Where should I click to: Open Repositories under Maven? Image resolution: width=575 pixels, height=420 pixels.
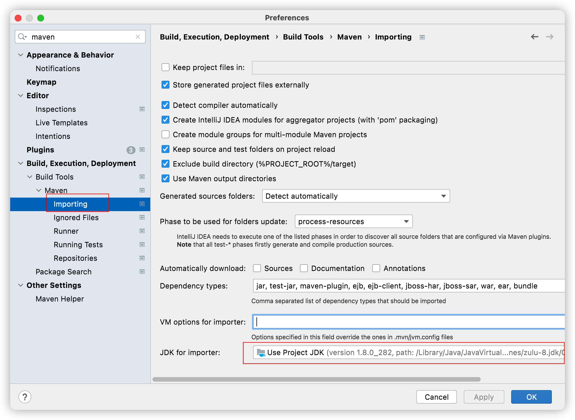click(75, 258)
